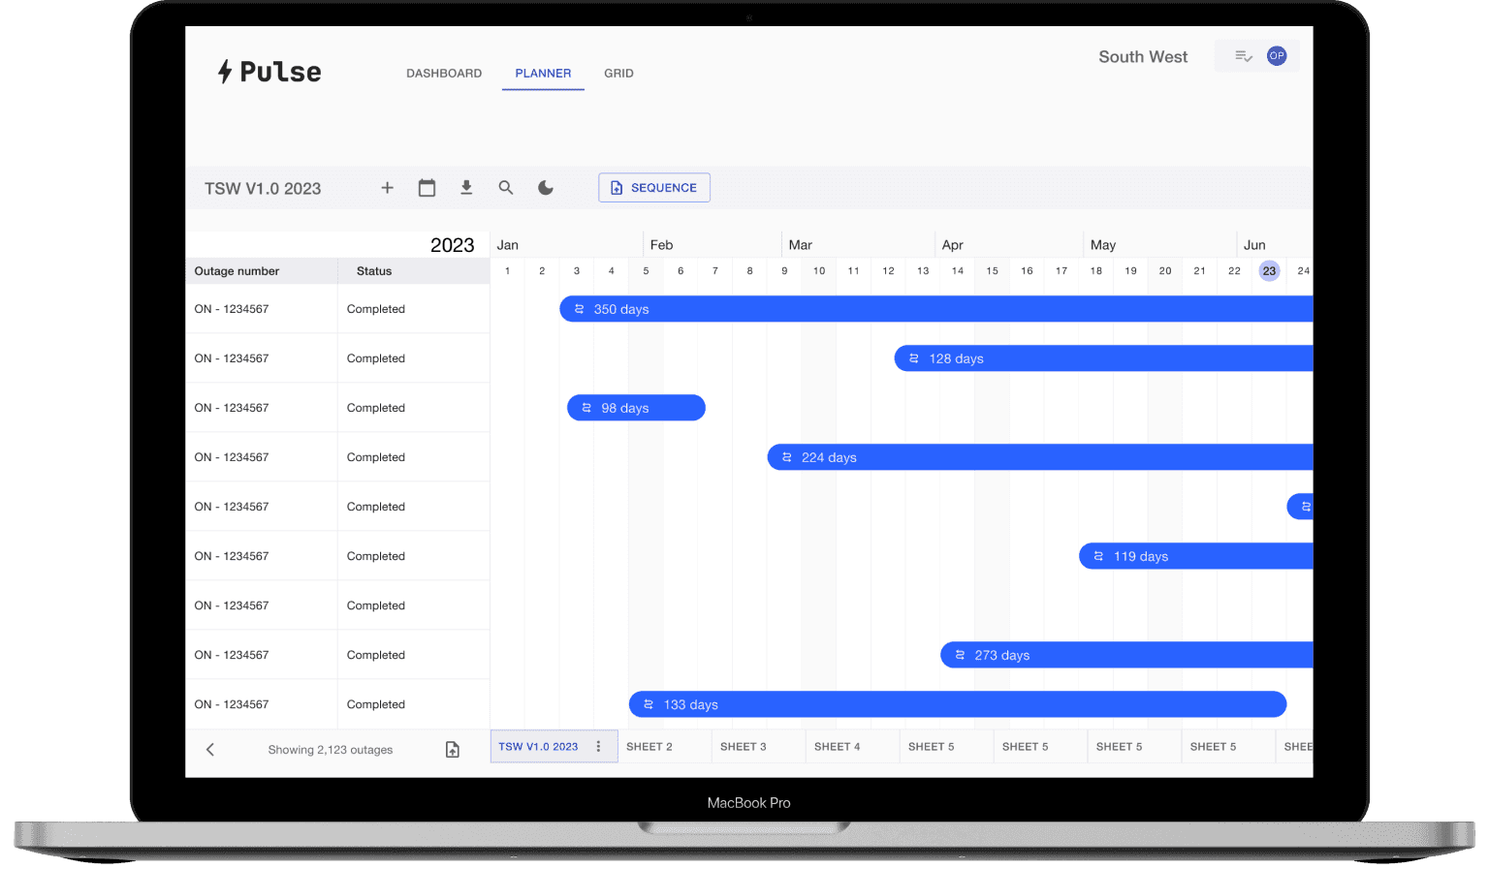Collapse the panel with the left chevron
Screen dimensions: 1489x869
tap(210, 750)
